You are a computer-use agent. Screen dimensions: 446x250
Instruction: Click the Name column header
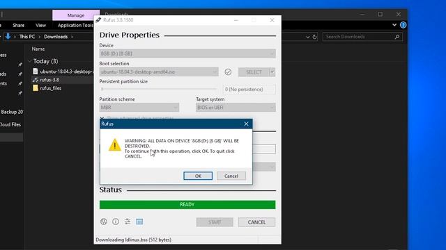tap(38, 49)
